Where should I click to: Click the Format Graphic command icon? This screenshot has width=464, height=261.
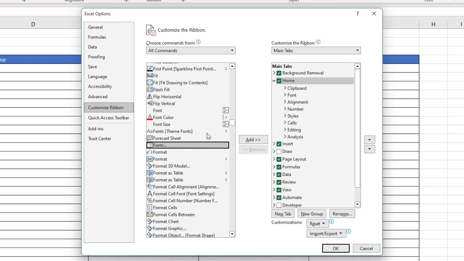pyautogui.click(x=150, y=228)
